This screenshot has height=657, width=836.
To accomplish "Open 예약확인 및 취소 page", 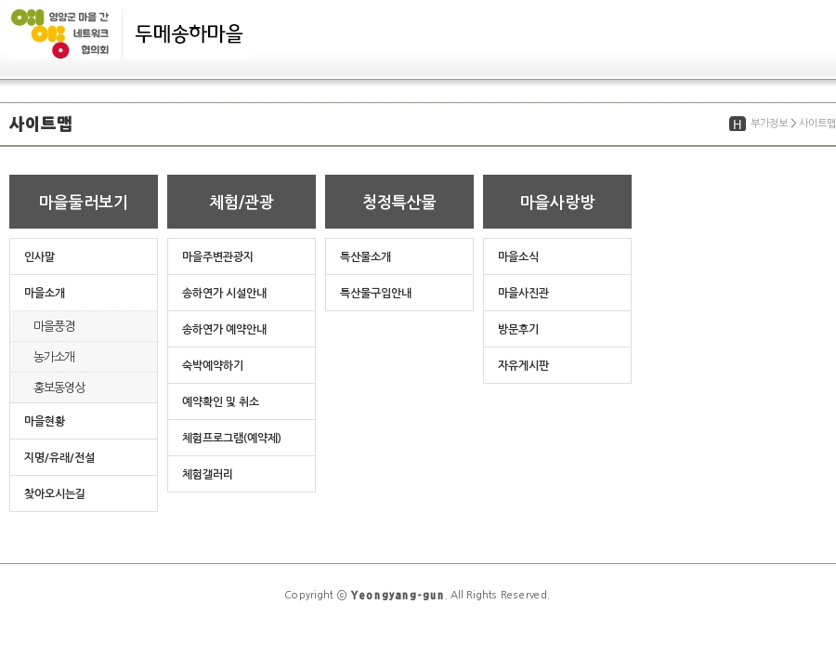I will click(242, 401).
